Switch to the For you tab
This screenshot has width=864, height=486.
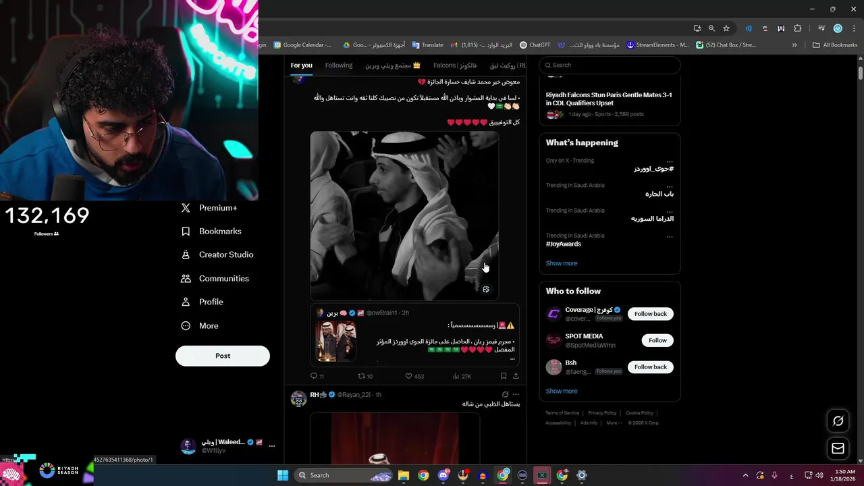pos(302,65)
